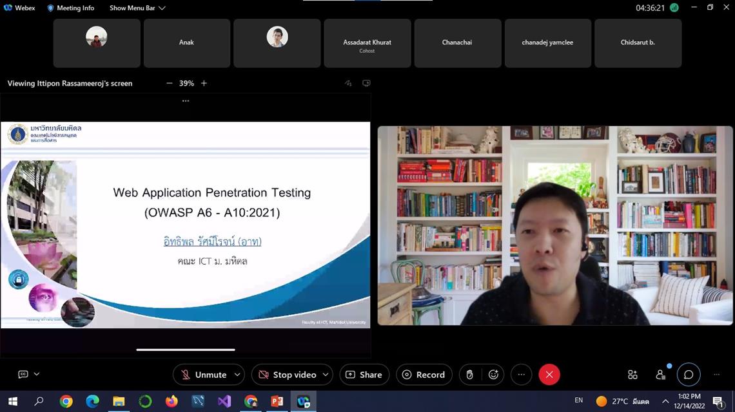The image size is (735, 412).
Task: Click the Share content button
Action: (364, 375)
